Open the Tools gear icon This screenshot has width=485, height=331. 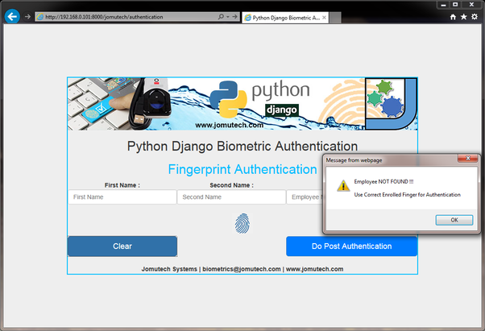(475, 17)
